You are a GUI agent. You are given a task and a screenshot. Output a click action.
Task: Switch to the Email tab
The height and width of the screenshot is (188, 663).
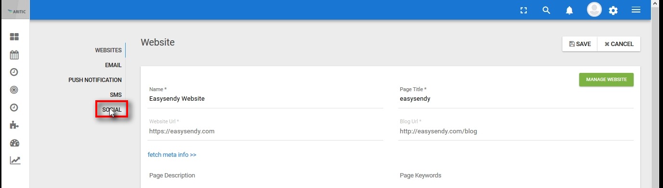113,65
